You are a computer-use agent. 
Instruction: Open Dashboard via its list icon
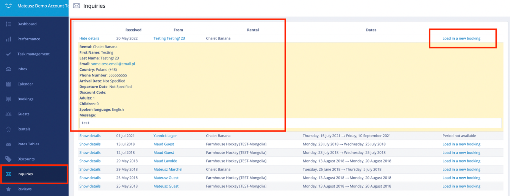click(8, 24)
